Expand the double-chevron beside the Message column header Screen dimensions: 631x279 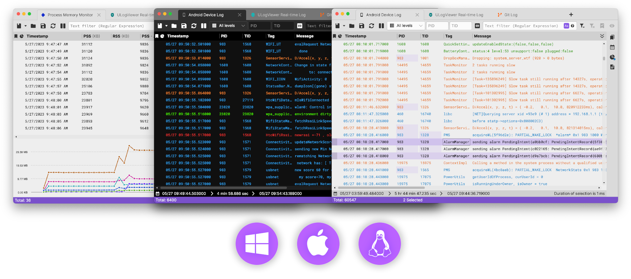click(x=602, y=36)
